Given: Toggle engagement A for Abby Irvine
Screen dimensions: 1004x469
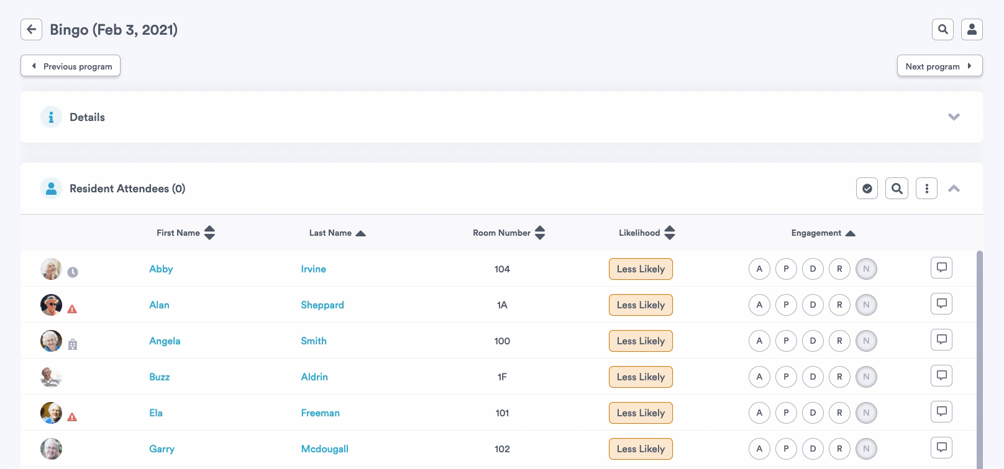Looking at the screenshot, I should 759,269.
